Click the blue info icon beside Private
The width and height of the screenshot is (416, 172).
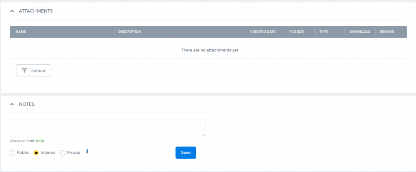pyautogui.click(x=87, y=152)
